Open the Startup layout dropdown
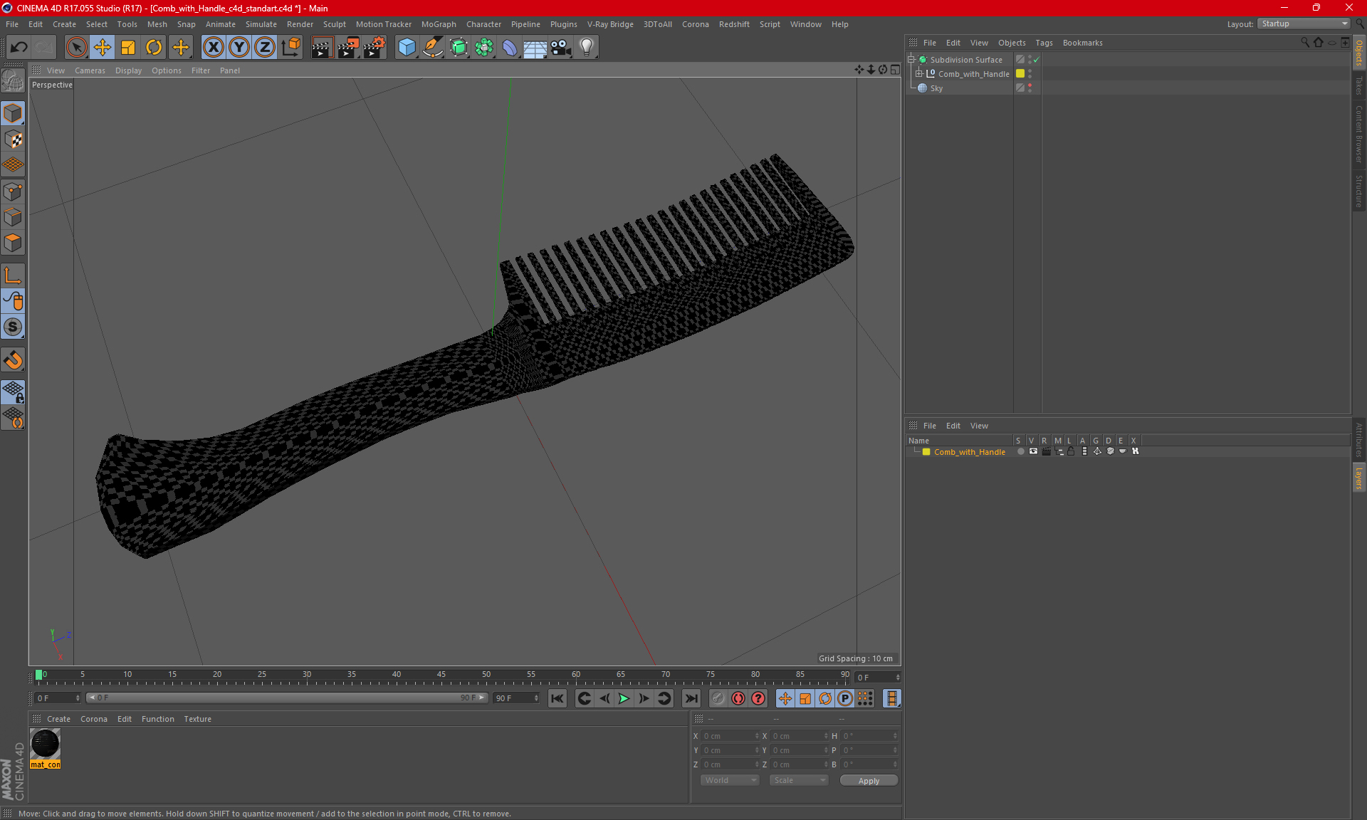The image size is (1367, 820). point(1304,23)
